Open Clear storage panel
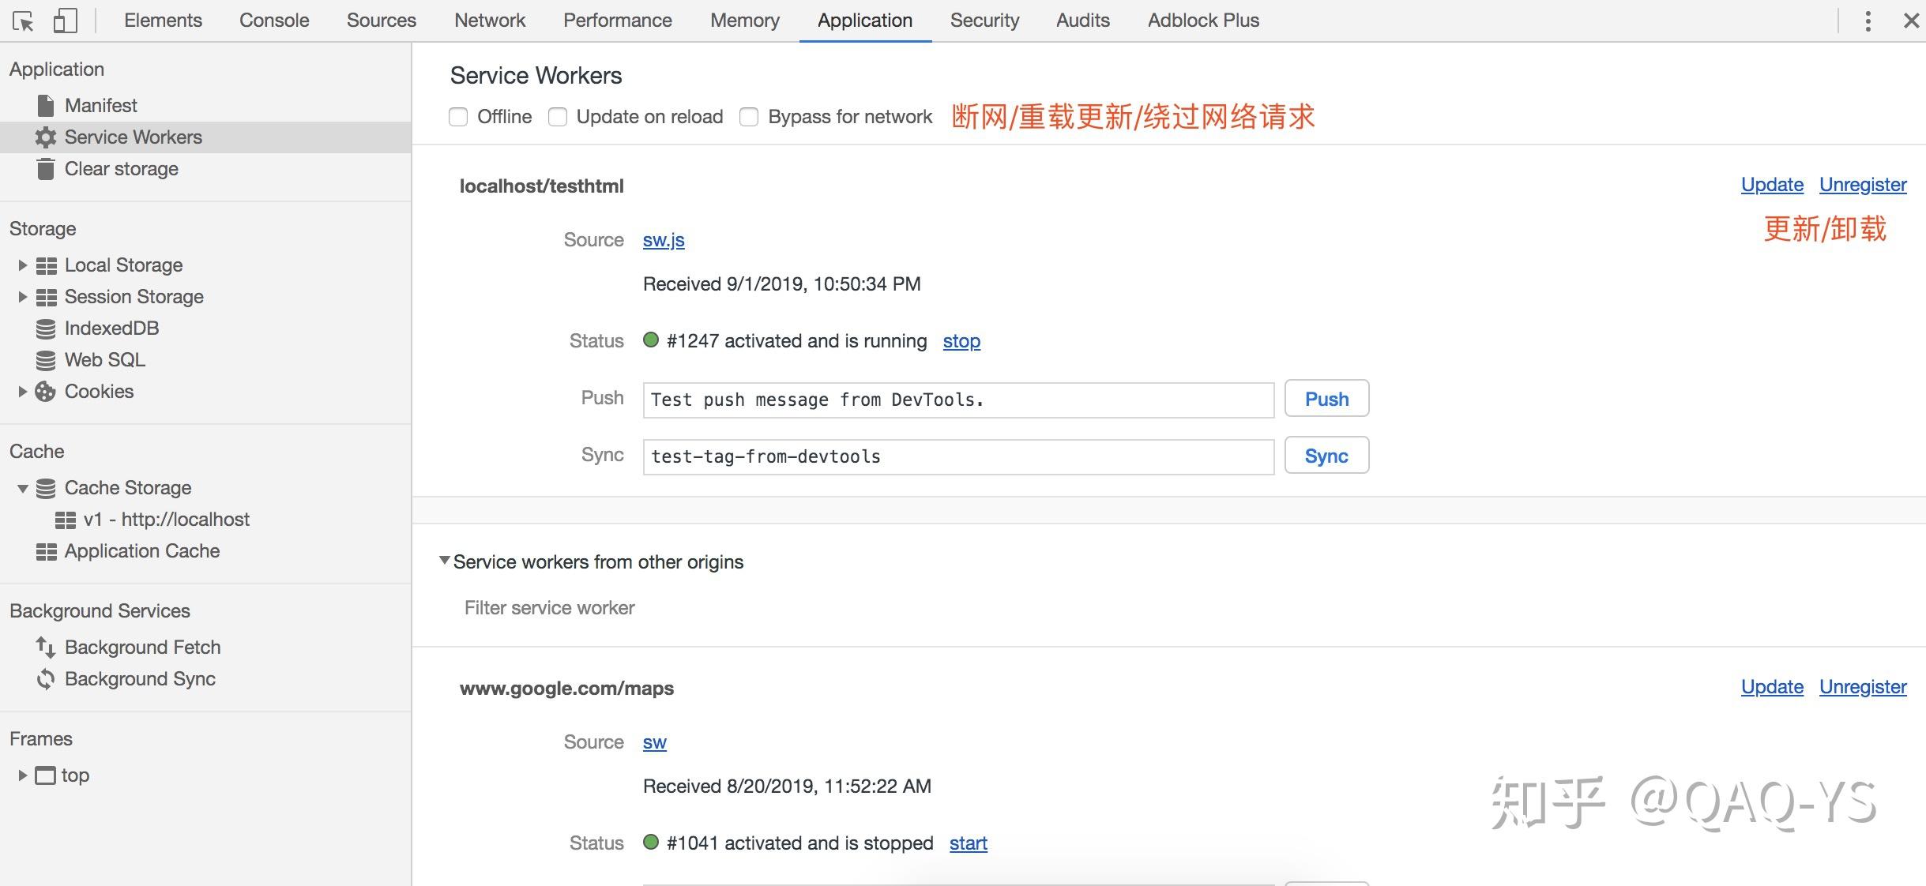 [x=122, y=168]
